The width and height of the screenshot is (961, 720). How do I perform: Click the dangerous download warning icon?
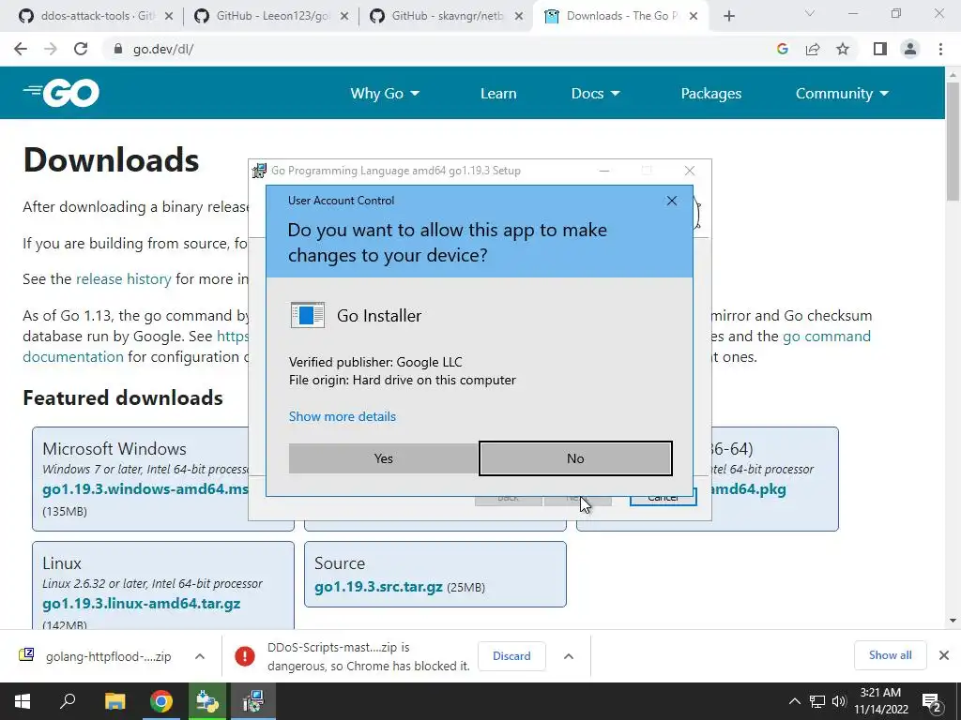pos(245,656)
